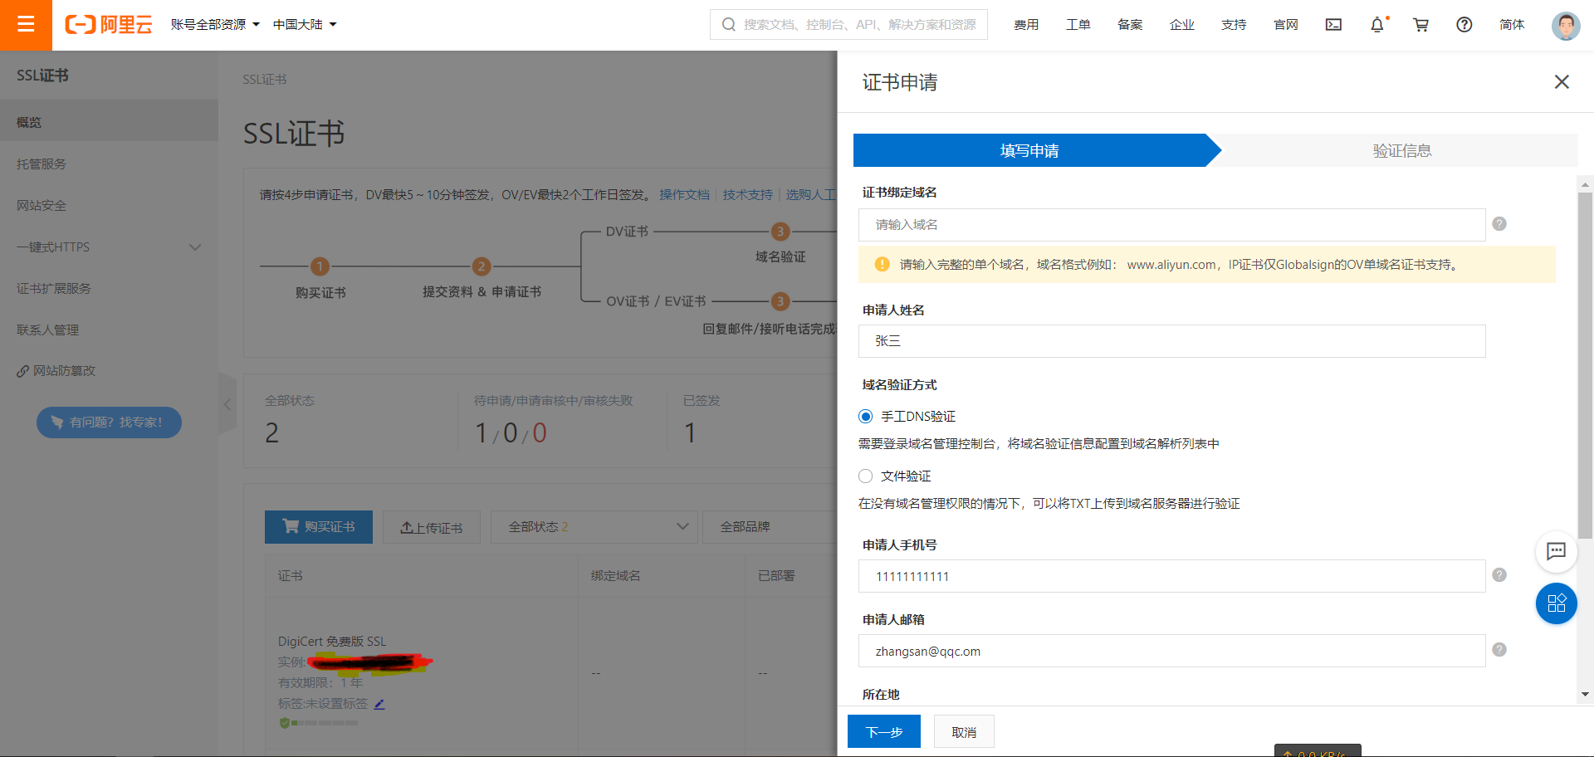
Task: Click 全部状态 count 2
Action: (x=271, y=432)
